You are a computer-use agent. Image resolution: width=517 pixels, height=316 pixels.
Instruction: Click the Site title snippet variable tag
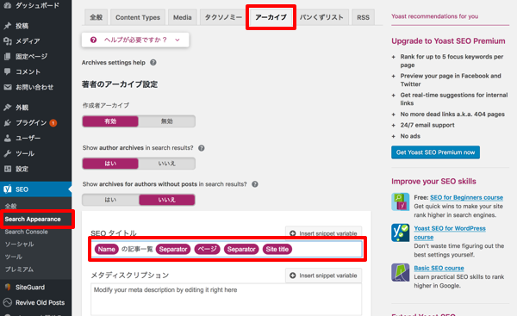coord(277,249)
